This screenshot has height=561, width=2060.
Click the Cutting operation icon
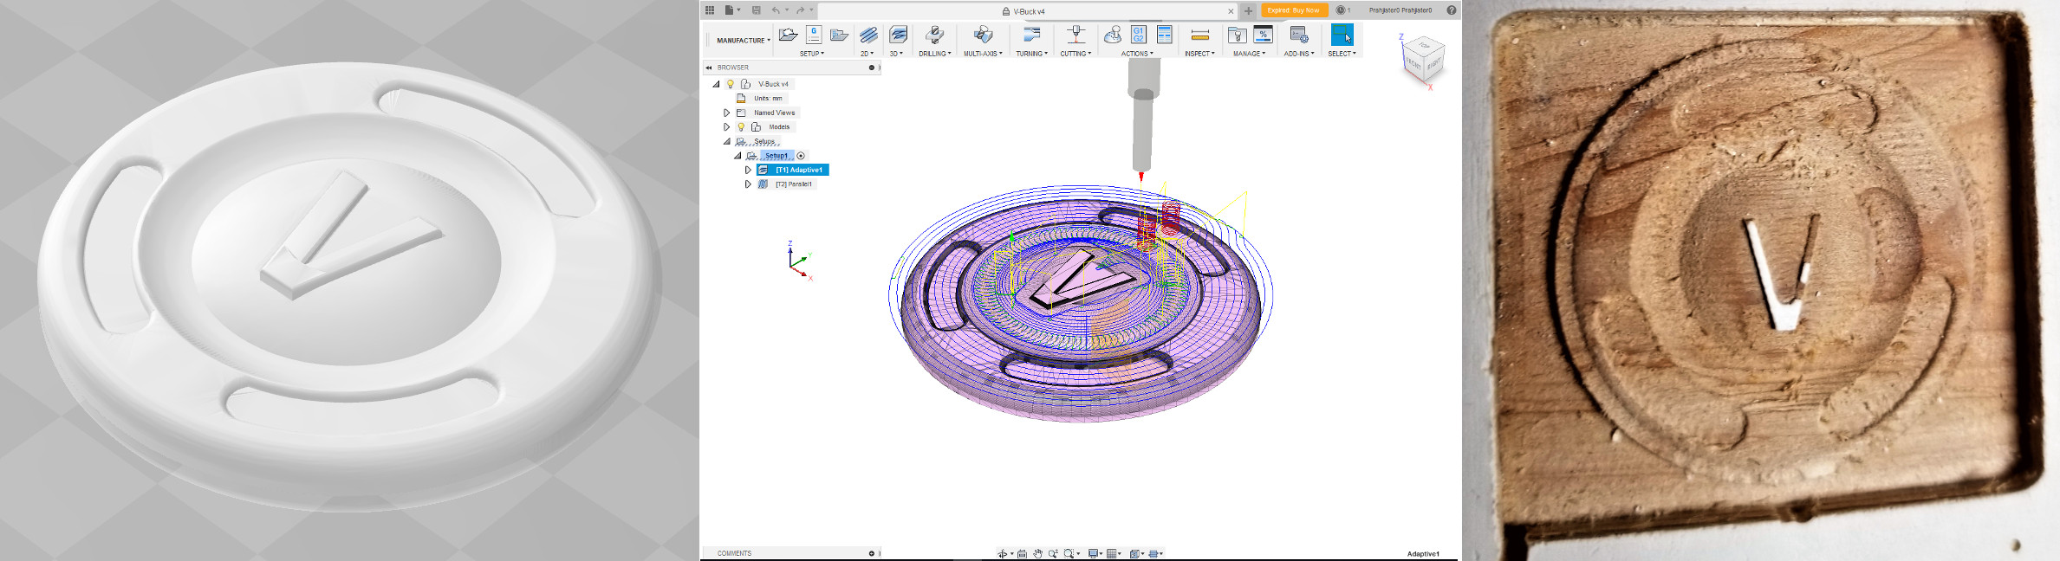click(1075, 35)
